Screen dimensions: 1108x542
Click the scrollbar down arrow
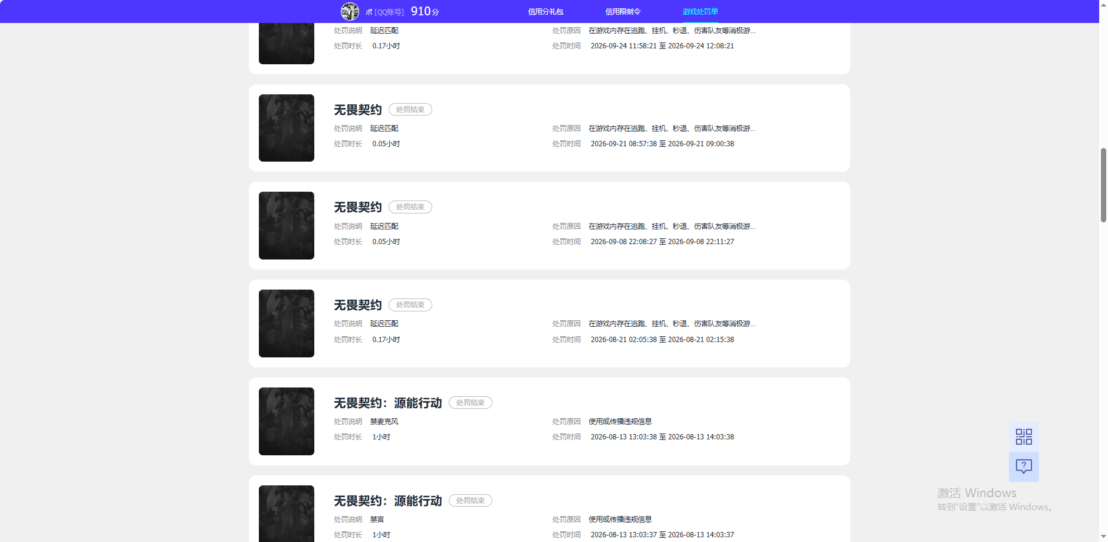1103,537
